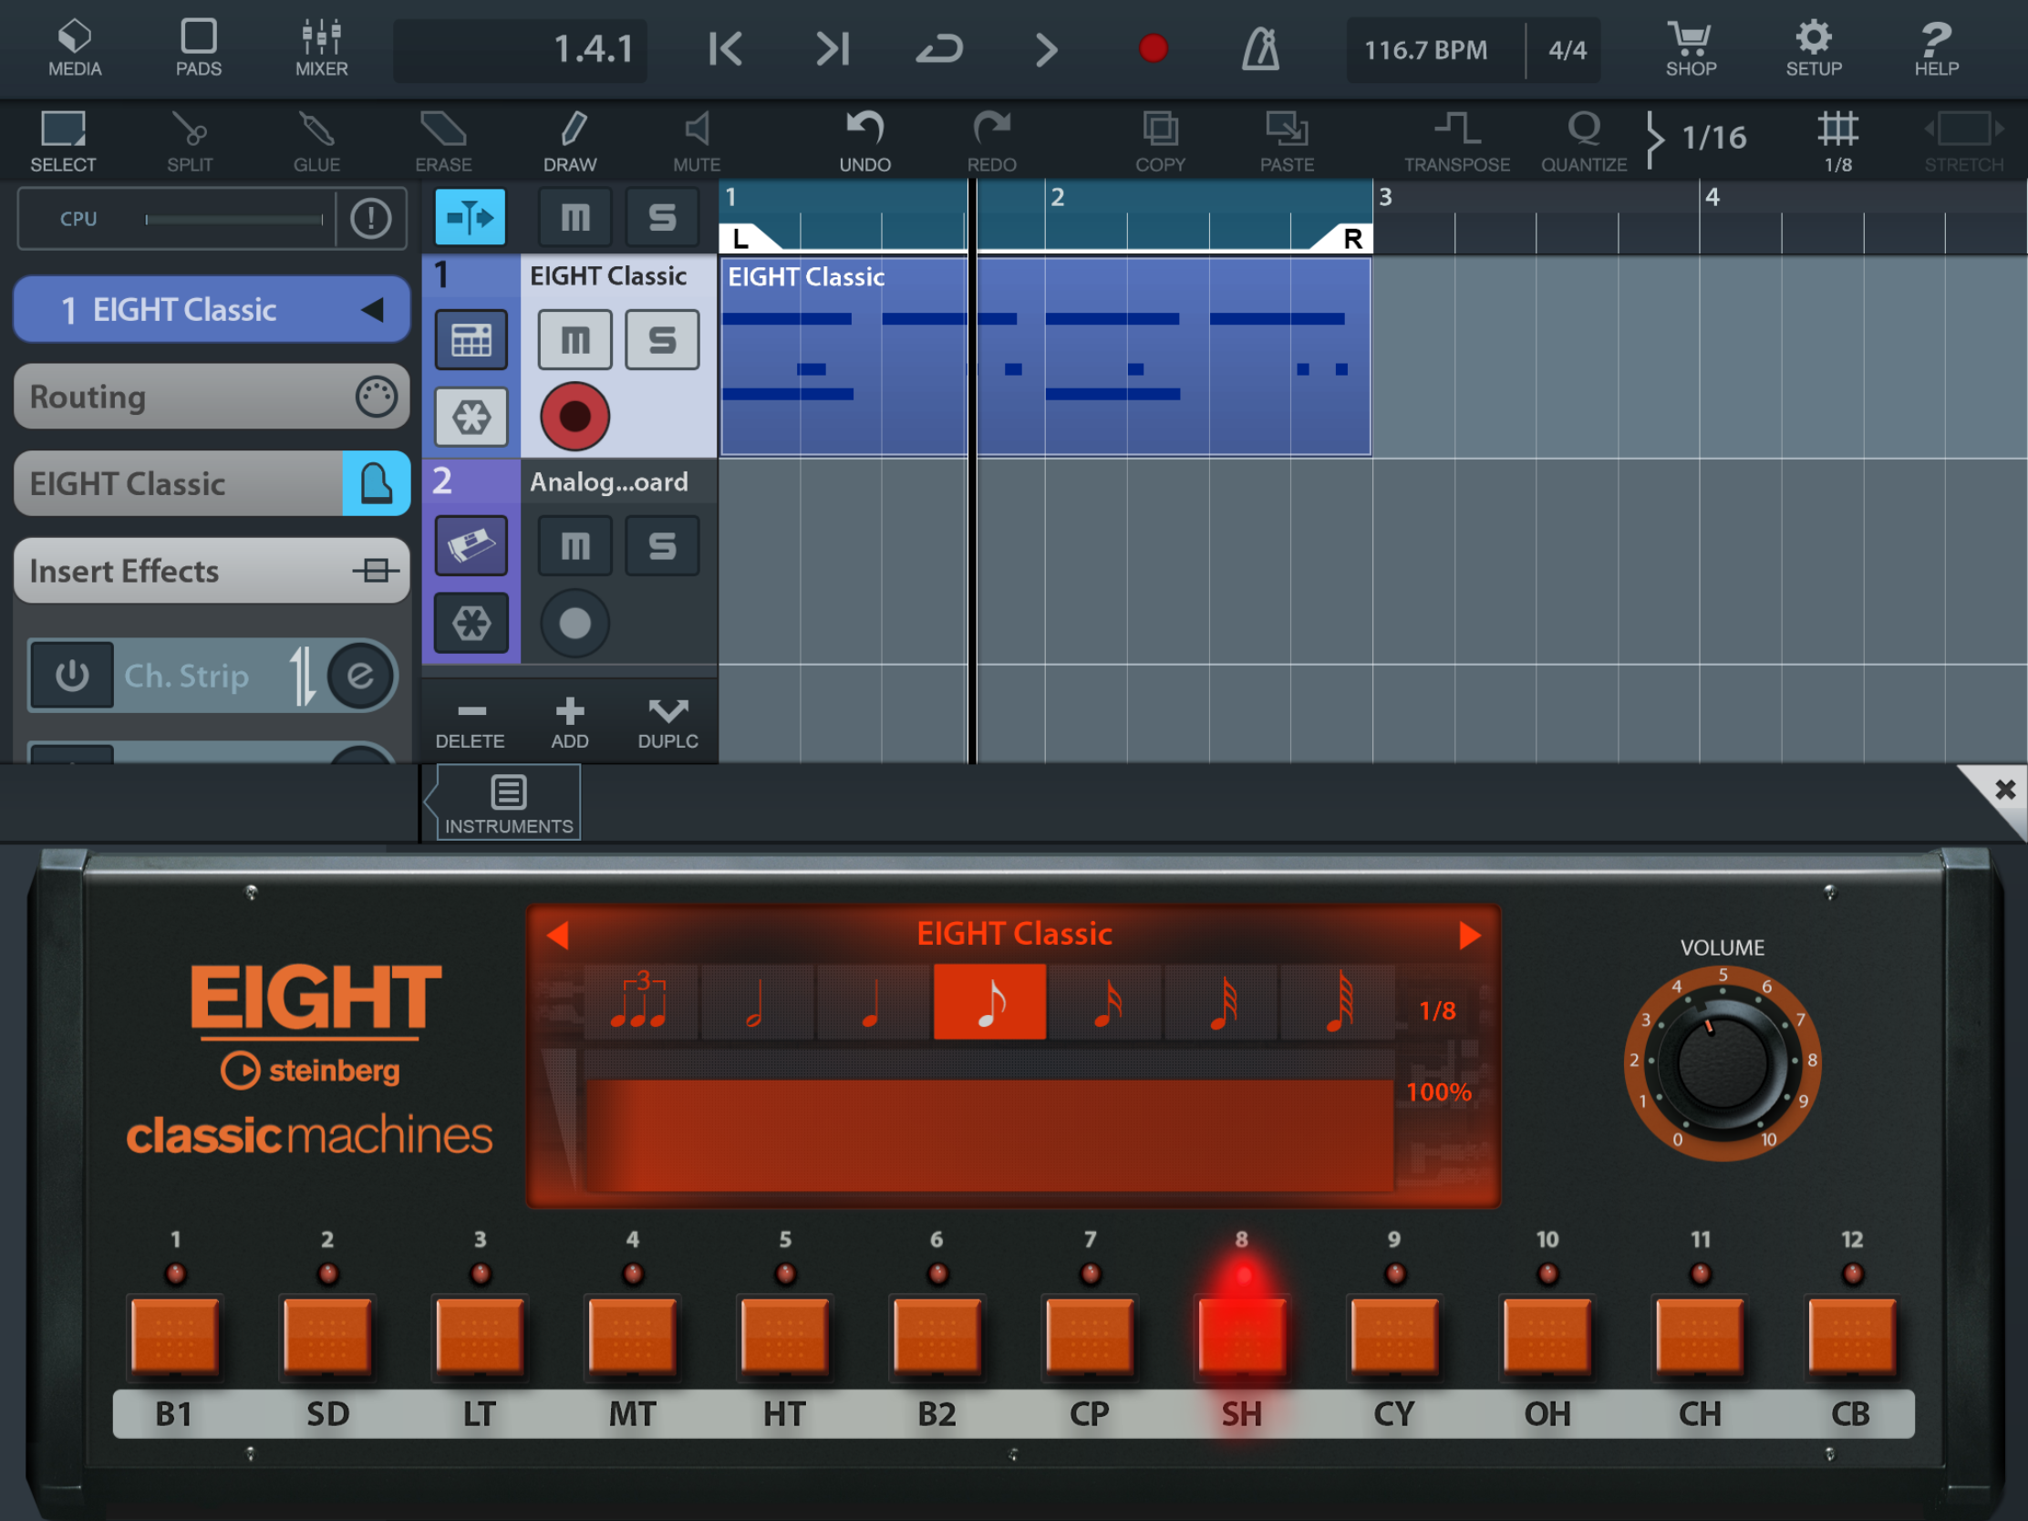Start playback with the play button

click(1047, 48)
